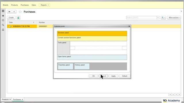184x103 pixels.
Task: Close the Products tab
Action: [x=10, y=100]
